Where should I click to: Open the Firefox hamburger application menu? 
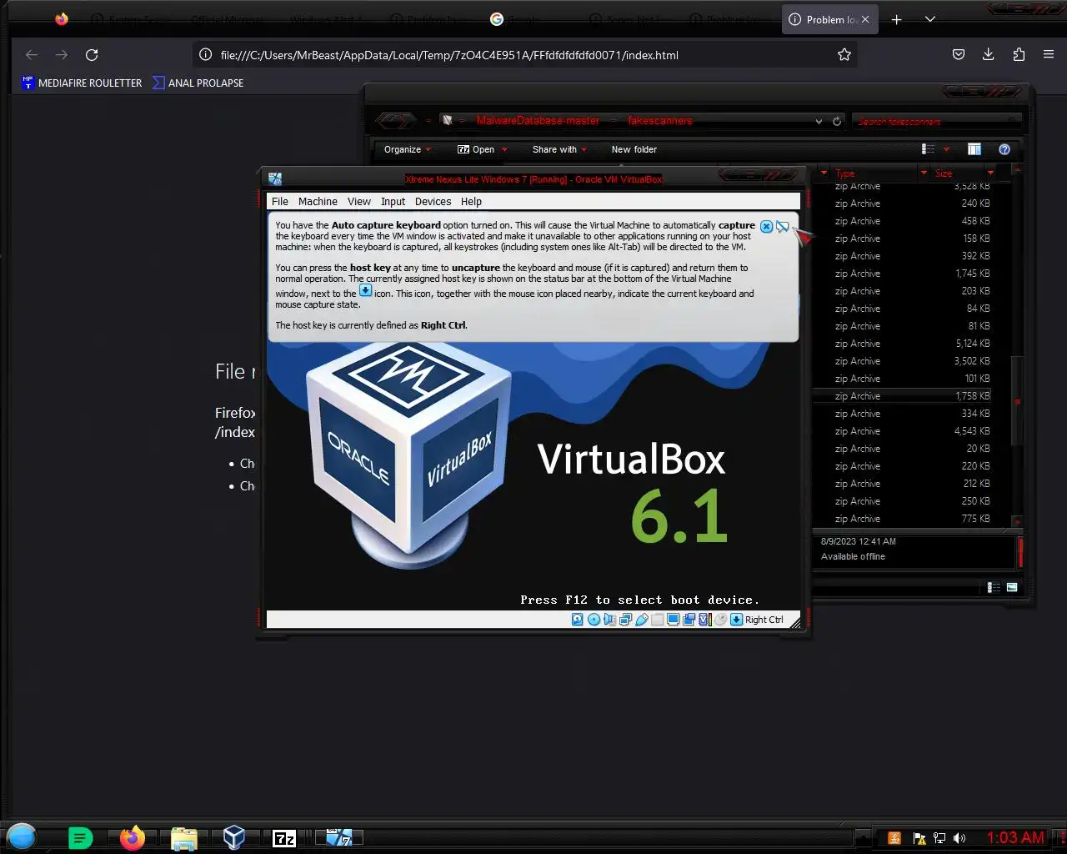point(1049,55)
